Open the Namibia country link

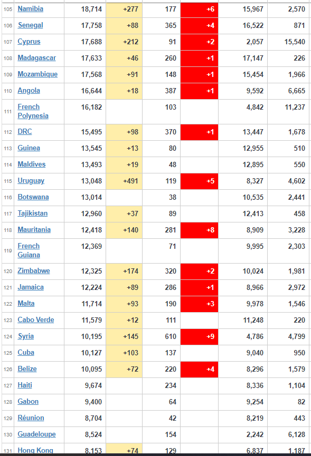pos(30,9)
